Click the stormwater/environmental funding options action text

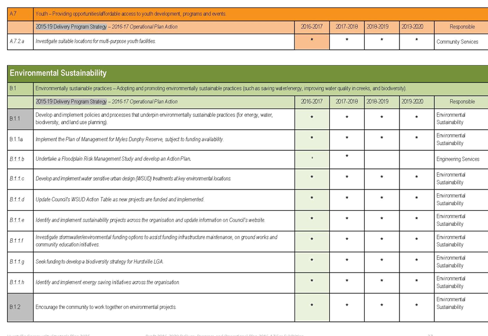point(157,240)
